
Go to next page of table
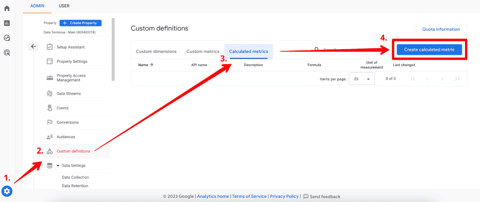[x=442, y=79]
